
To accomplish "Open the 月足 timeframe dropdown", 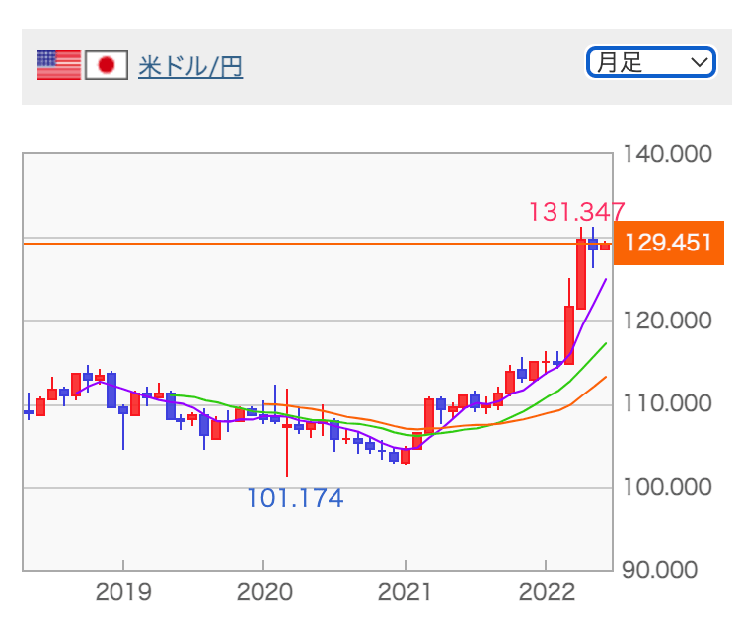I will tap(650, 63).
